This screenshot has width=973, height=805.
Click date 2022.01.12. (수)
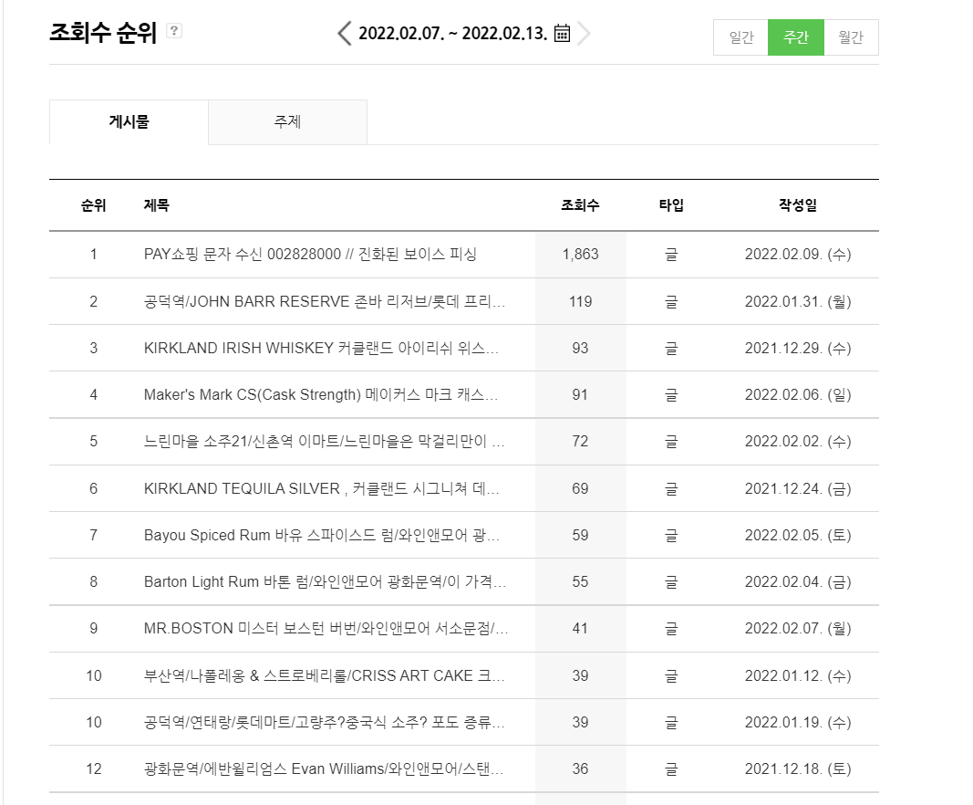[798, 675]
